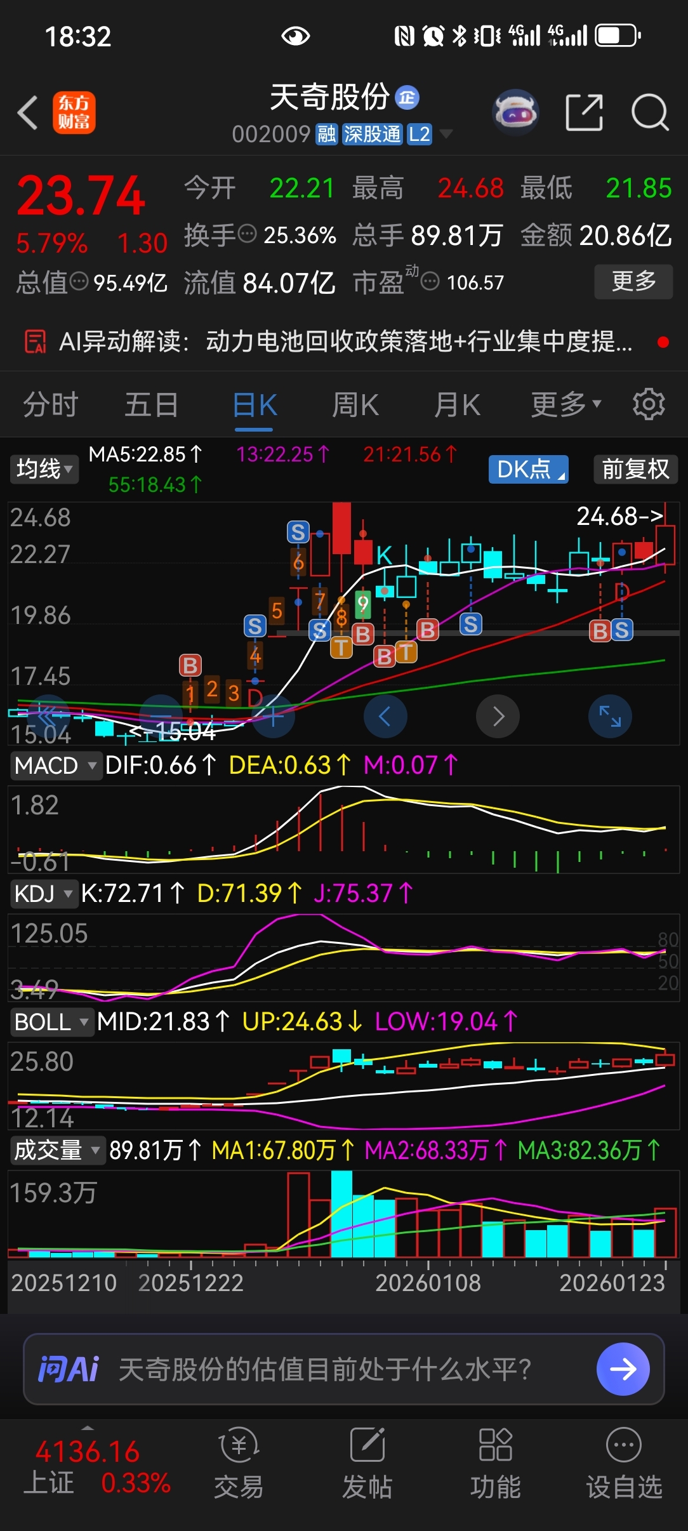Viewport: 688px width, 1531px height.
Task: Switch to 分时 tab
Action: (50, 404)
